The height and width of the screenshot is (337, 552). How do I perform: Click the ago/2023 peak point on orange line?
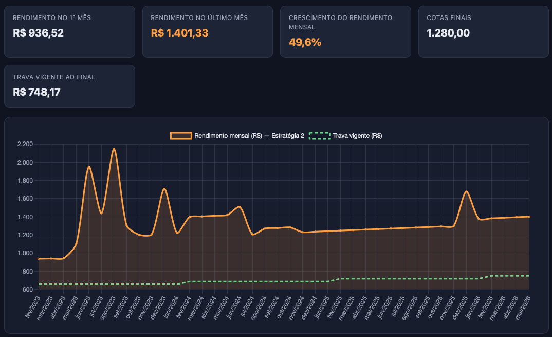point(114,149)
